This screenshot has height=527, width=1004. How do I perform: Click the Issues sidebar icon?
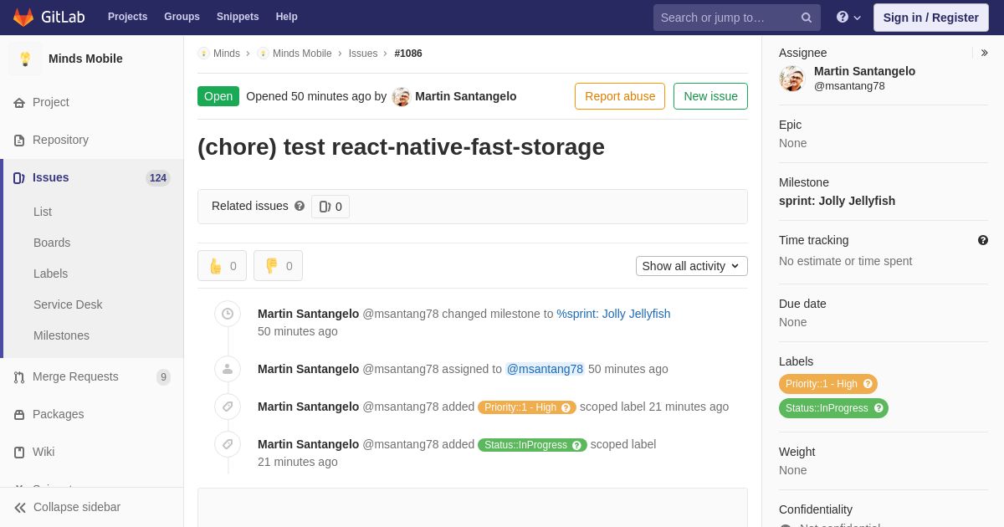pyautogui.click(x=19, y=178)
